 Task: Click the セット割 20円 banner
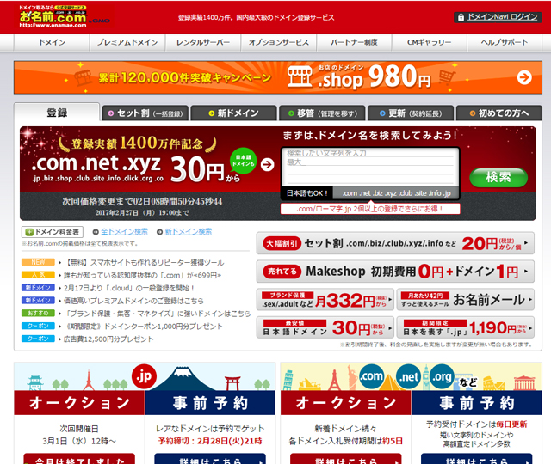(x=395, y=243)
